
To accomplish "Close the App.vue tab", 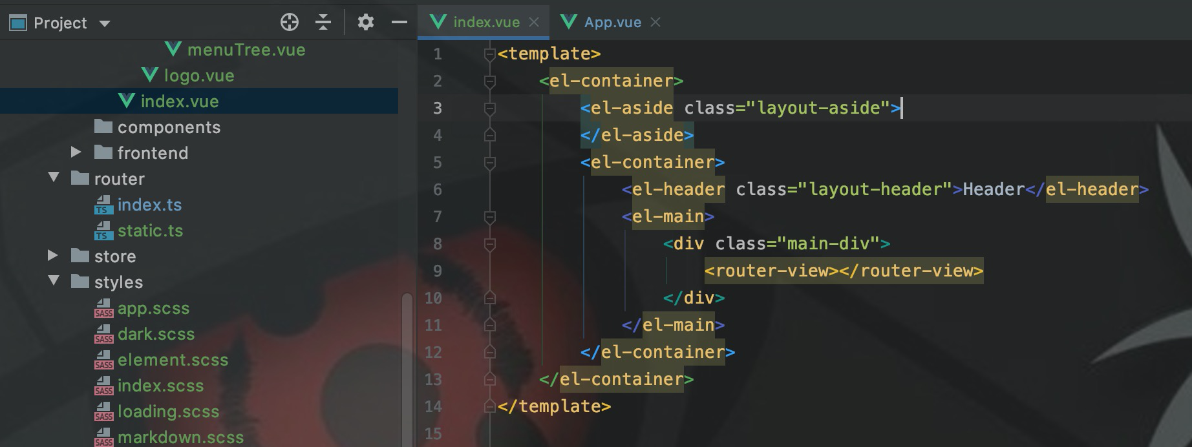I will tap(655, 23).
